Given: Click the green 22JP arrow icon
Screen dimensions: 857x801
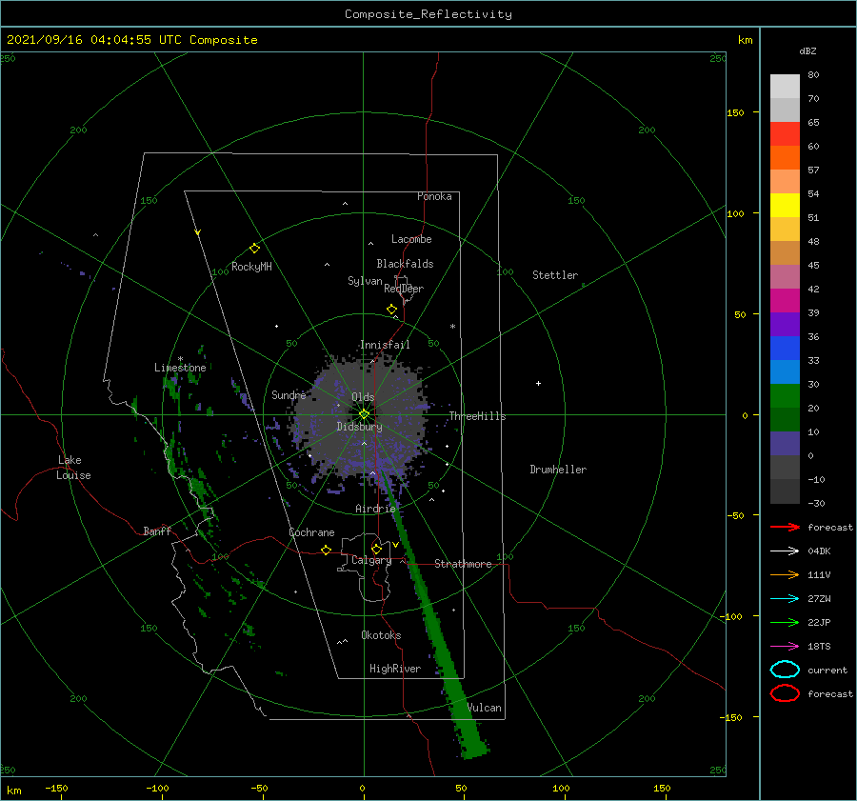Looking at the screenshot, I should 785,622.
